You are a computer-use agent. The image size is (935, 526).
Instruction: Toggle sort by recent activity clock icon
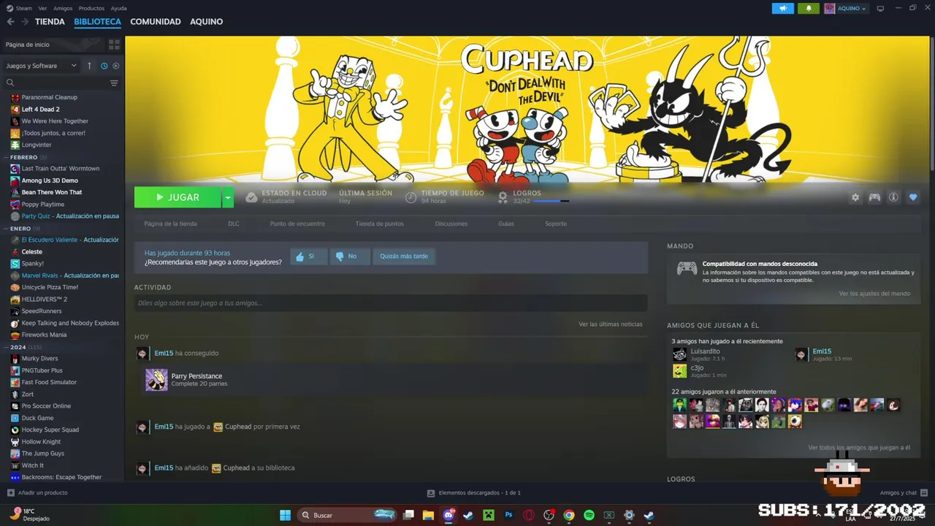[104, 66]
